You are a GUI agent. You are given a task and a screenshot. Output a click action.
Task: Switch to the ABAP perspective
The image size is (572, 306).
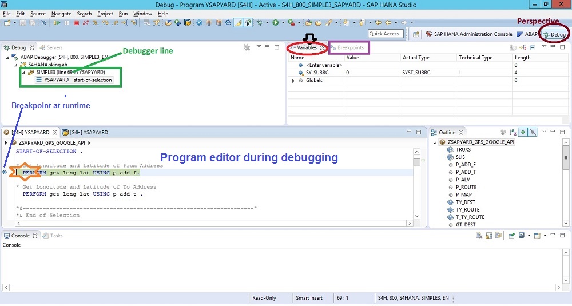tap(527, 34)
